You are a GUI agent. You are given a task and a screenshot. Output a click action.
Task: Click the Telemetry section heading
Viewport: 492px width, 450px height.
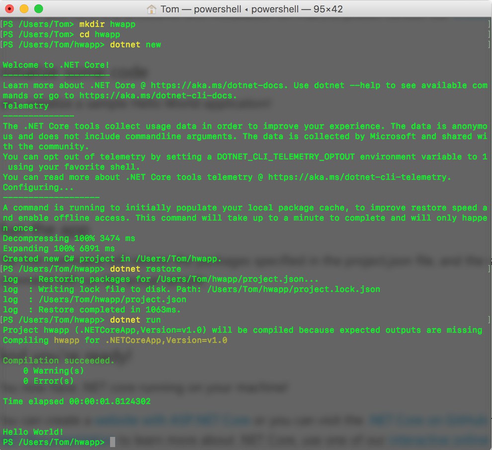coord(25,106)
